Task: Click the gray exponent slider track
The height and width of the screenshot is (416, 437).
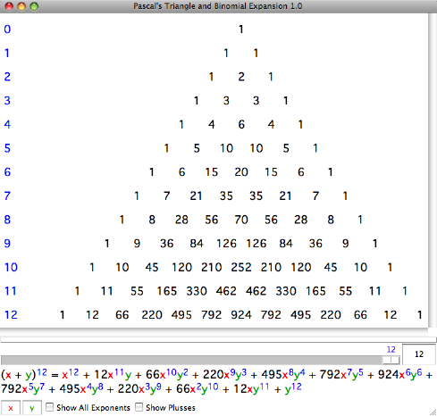Action: 200,360
